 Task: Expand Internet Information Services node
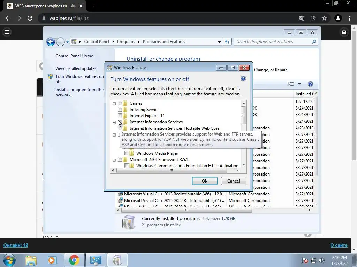click(114, 122)
